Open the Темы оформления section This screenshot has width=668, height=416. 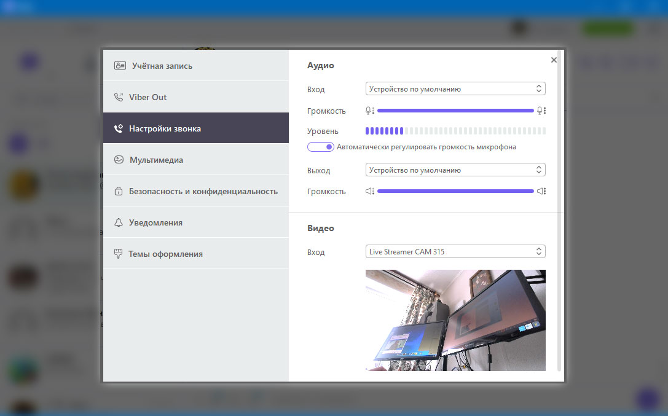pyautogui.click(x=196, y=254)
